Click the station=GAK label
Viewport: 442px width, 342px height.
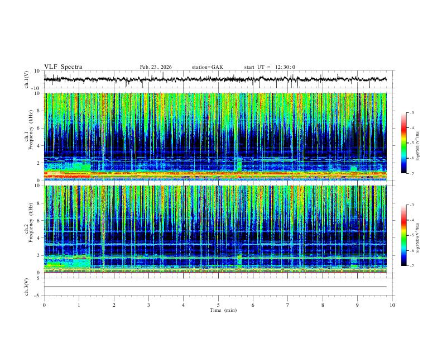pyautogui.click(x=207, y=67)
